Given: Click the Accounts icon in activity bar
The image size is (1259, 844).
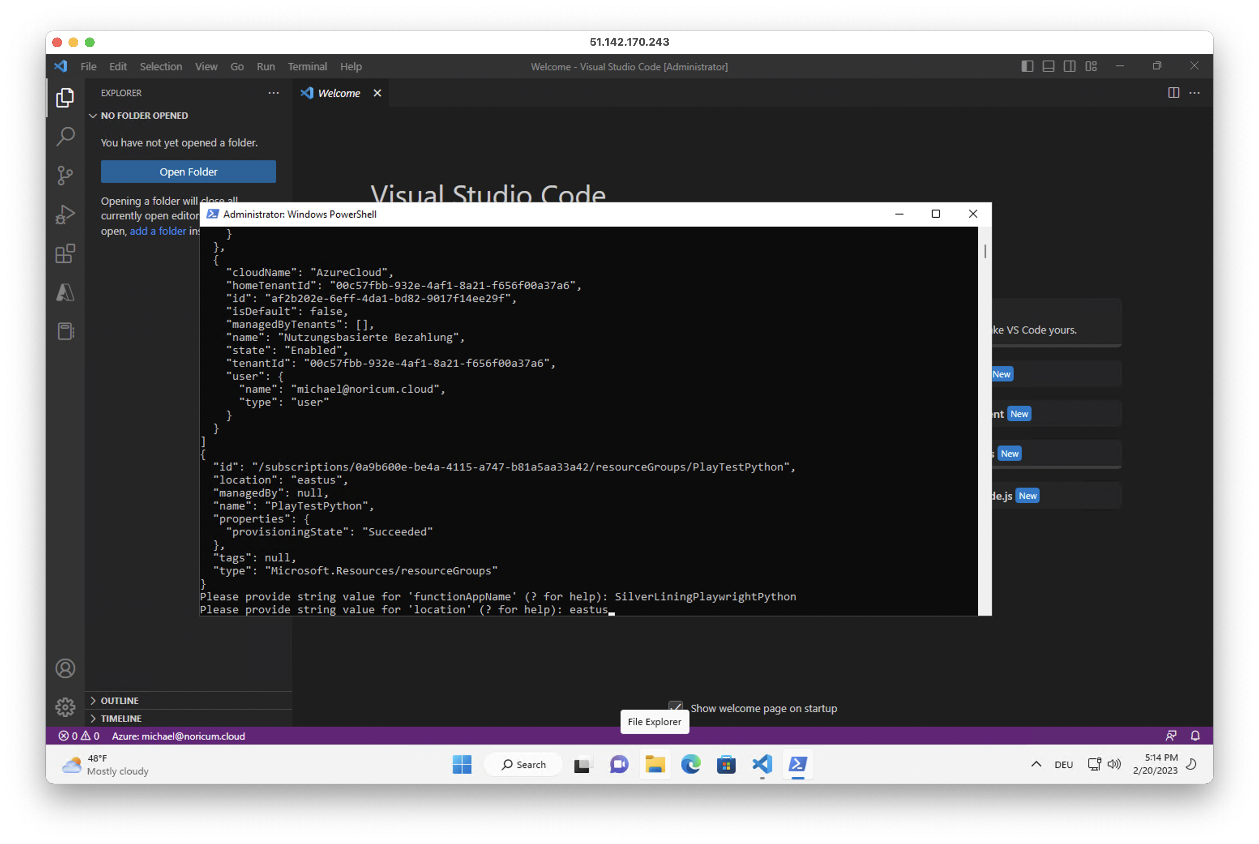Looking at the screenshot, I should coord(65,668).
